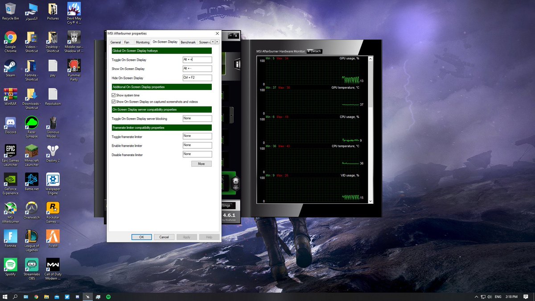535x301 pixels.
Task: Click the OK button
Action: coord(142,237)
